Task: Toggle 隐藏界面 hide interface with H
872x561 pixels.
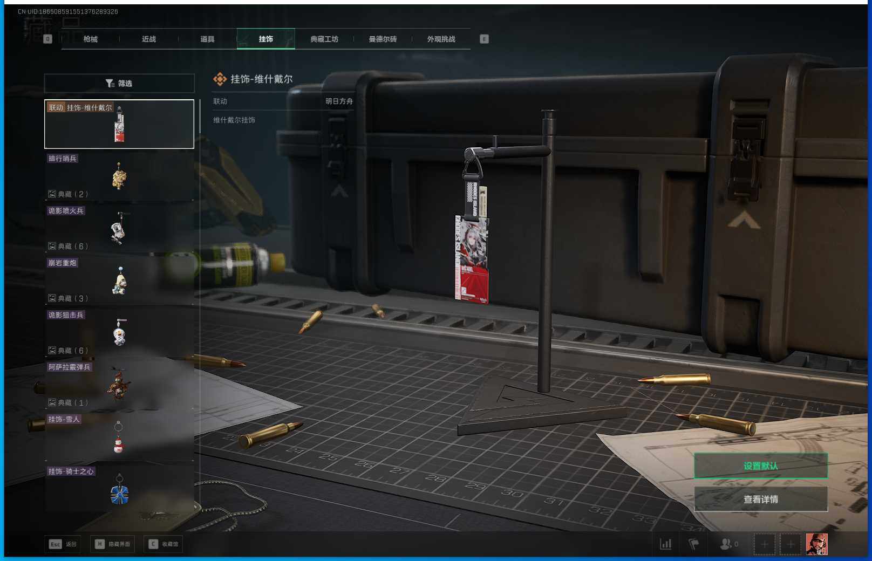Action: tap(113, 544)
